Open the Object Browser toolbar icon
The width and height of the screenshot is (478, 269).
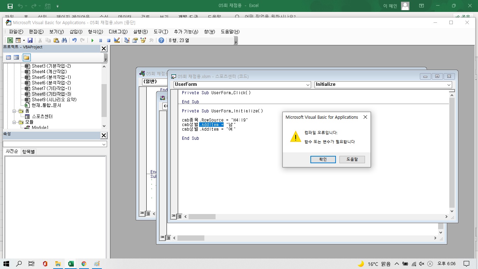pyautogui.click(x=143, y=40)
